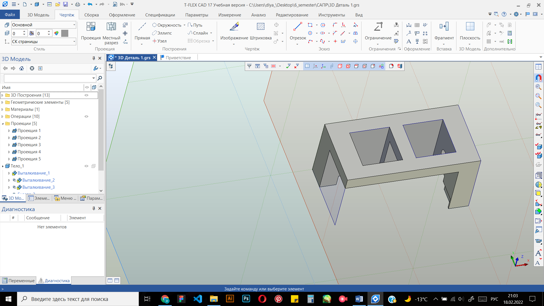This screenshot has height=306, width=544.
Task: Click the gray color swatch in Стиль group
Action: 65,33
